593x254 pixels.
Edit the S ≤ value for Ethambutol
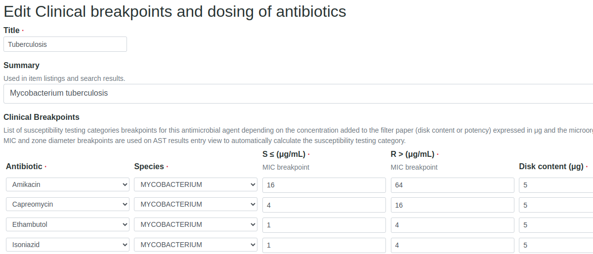324,225
